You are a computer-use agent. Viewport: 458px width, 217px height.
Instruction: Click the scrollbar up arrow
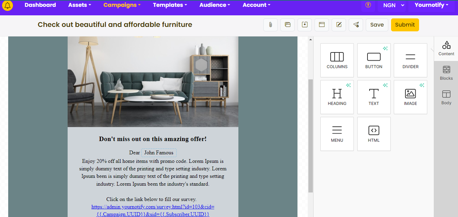(310, 40)
